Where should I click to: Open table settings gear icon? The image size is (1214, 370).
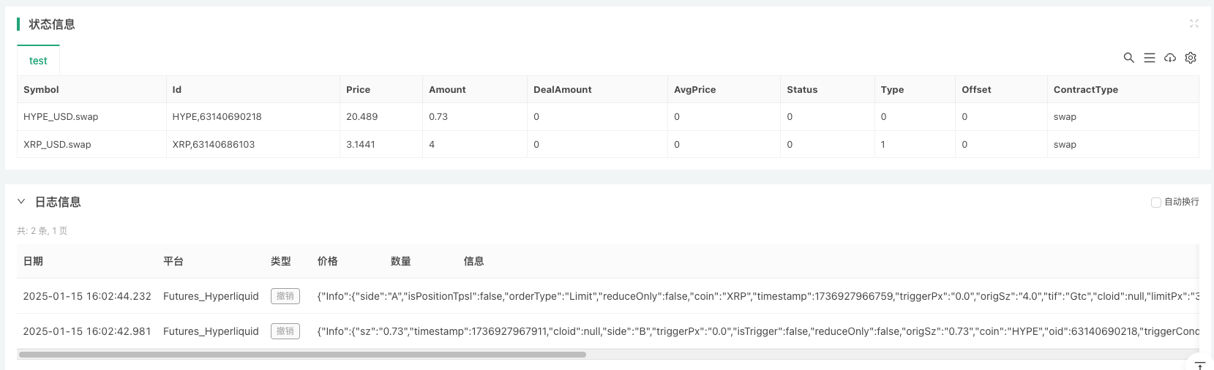tap(1191, 58)
